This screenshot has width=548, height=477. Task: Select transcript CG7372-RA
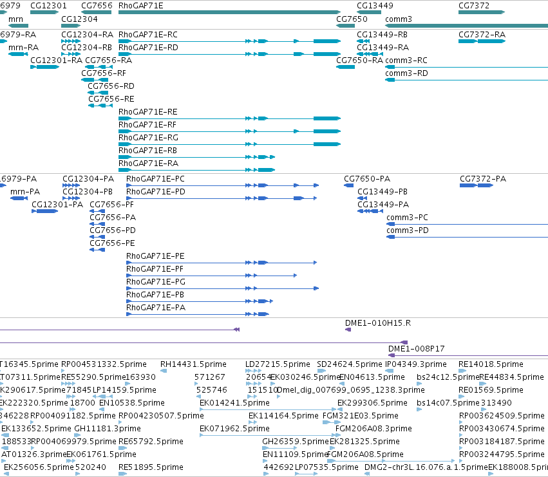[x=482, y=41]
